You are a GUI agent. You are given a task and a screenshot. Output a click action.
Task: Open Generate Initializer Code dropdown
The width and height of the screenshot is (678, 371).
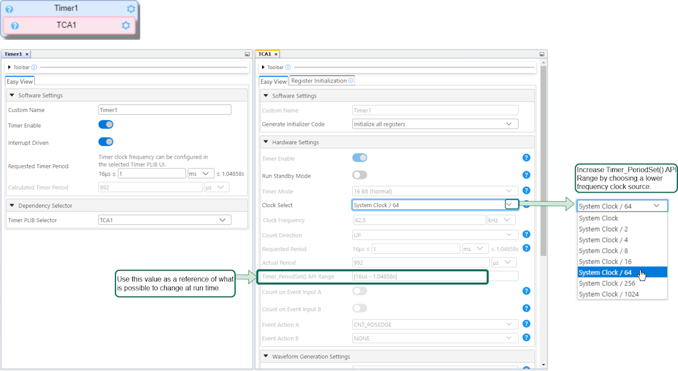435,124
